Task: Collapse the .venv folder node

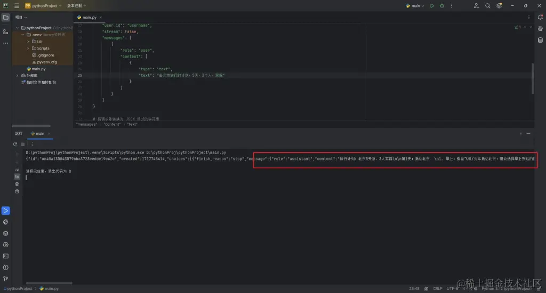Action: pos(22,35)
